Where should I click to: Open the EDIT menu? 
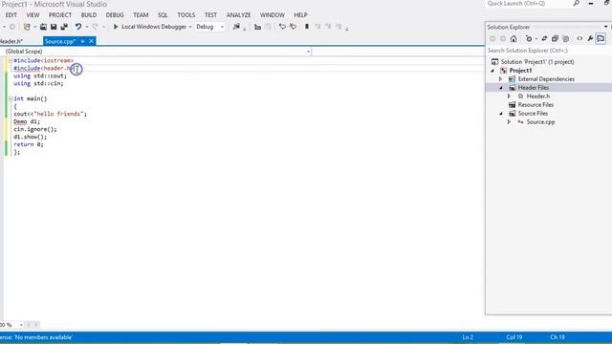(11, 15)
